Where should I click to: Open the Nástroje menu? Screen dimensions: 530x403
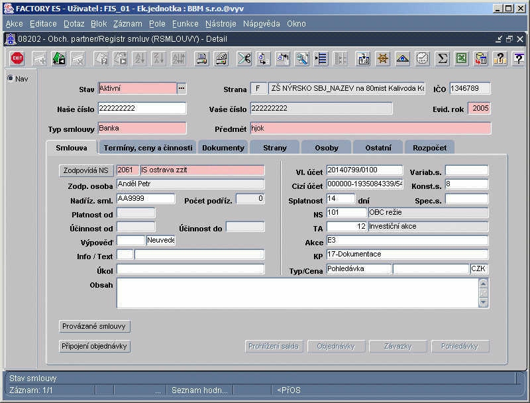tap(221, 23)
